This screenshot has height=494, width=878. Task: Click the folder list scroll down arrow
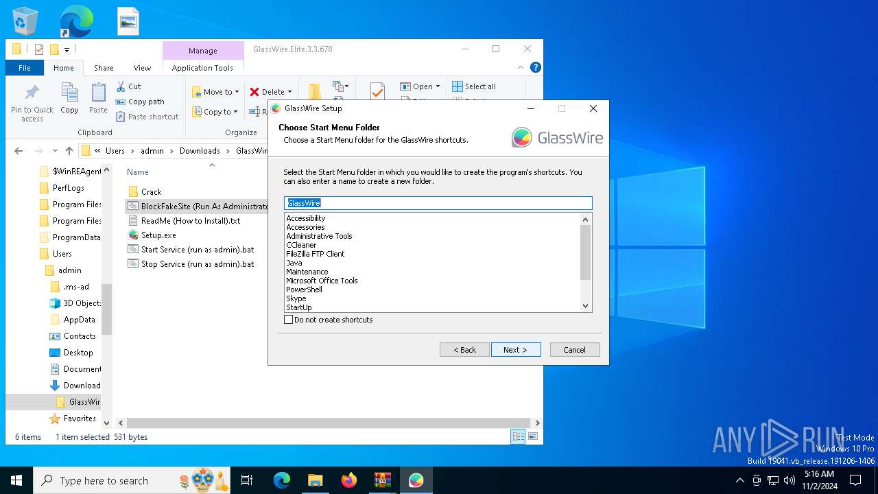tap(585, 306)
